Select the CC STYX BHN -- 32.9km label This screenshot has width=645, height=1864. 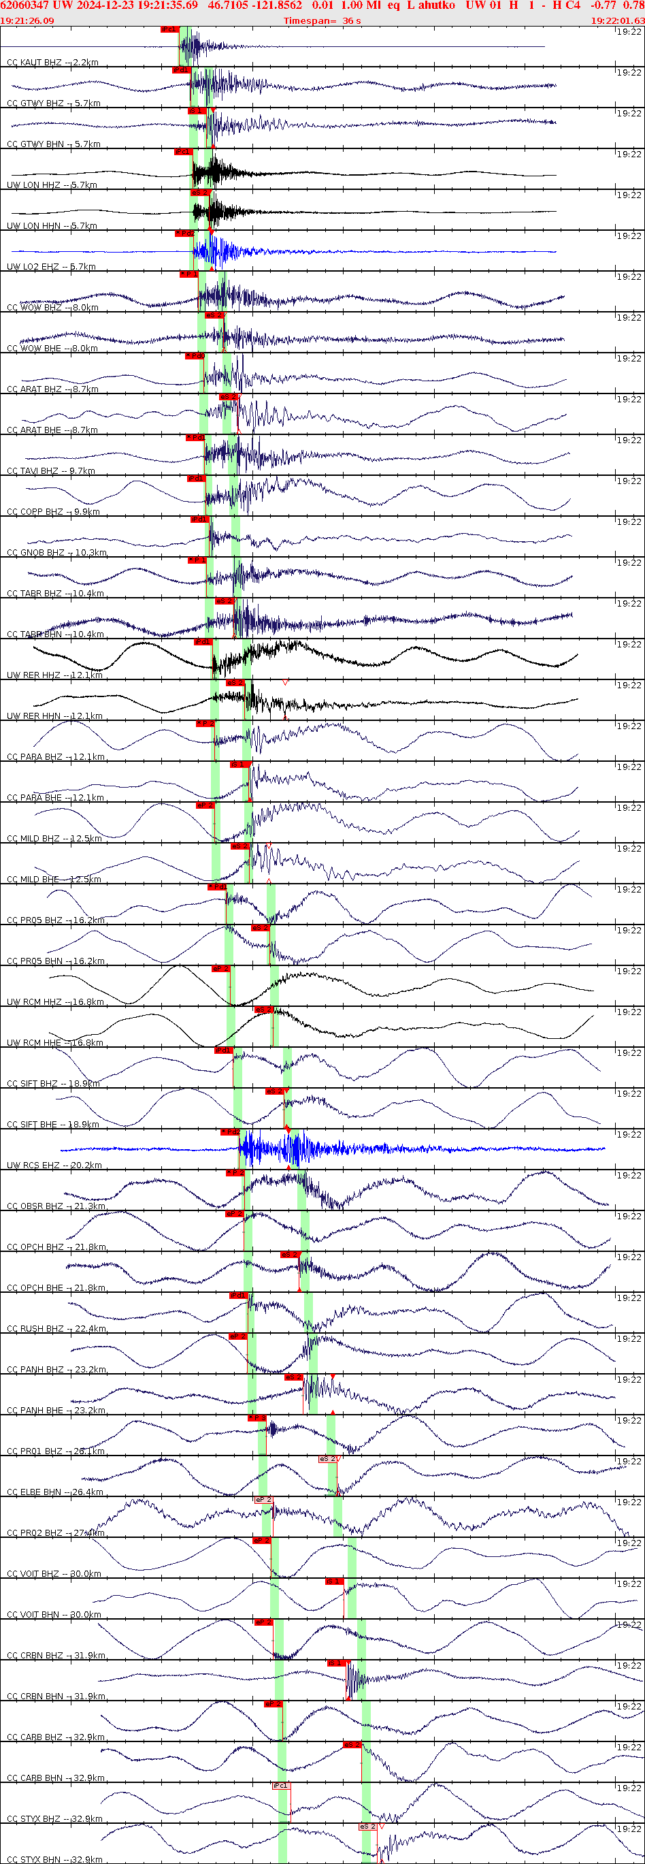click(54, 1860)
